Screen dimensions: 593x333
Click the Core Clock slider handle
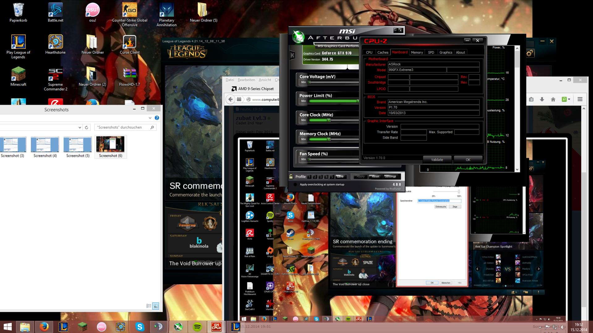329,120
